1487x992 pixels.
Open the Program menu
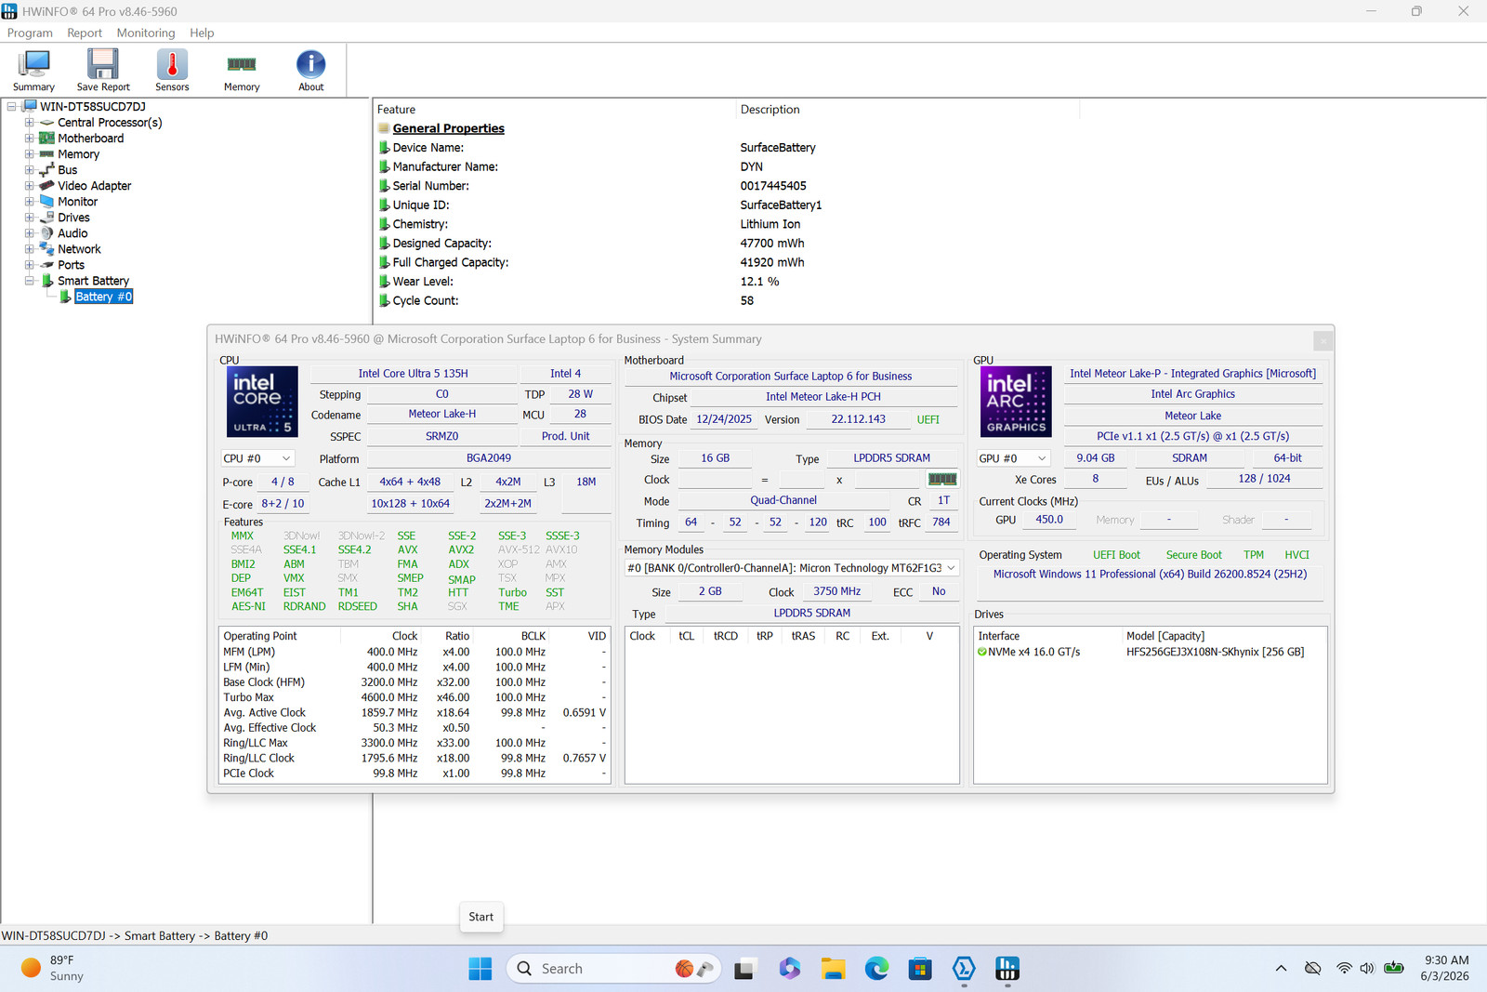click(x=30, y=33)
